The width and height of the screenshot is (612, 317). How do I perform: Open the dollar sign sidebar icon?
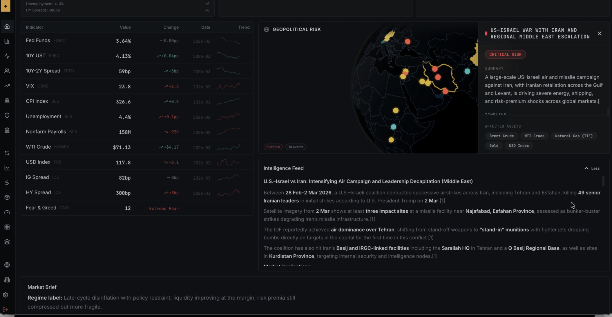click(7, 183)
